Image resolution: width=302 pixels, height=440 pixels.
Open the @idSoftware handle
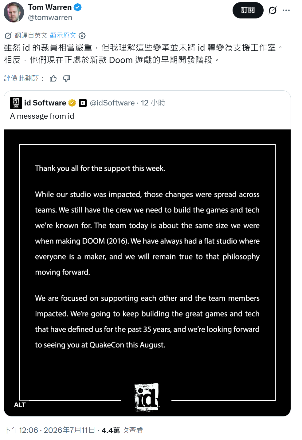tap(112, 103)
